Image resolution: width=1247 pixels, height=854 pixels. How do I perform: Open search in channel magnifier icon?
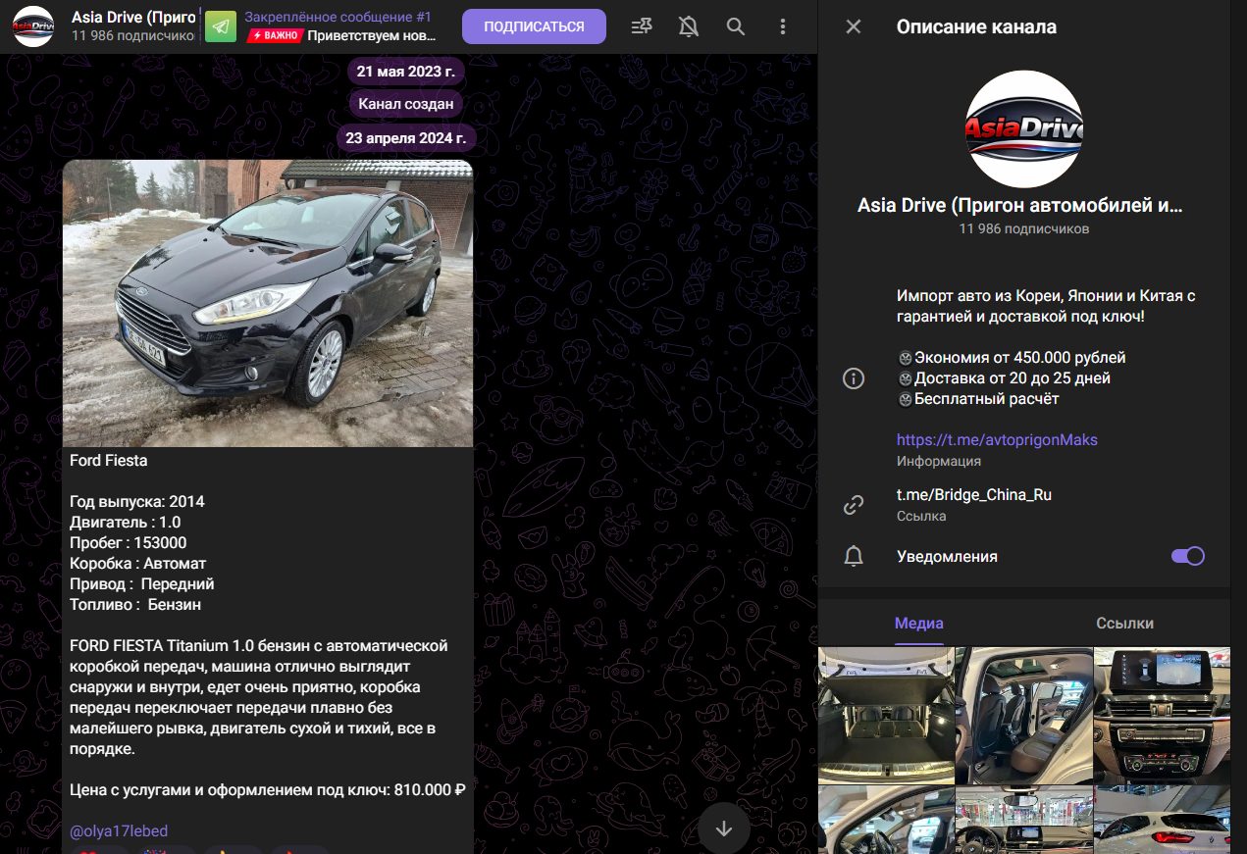[x=736, y=26]
